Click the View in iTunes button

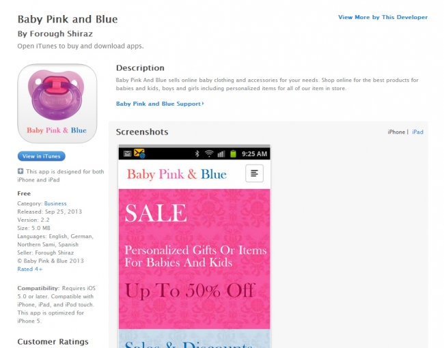(42, 156)
